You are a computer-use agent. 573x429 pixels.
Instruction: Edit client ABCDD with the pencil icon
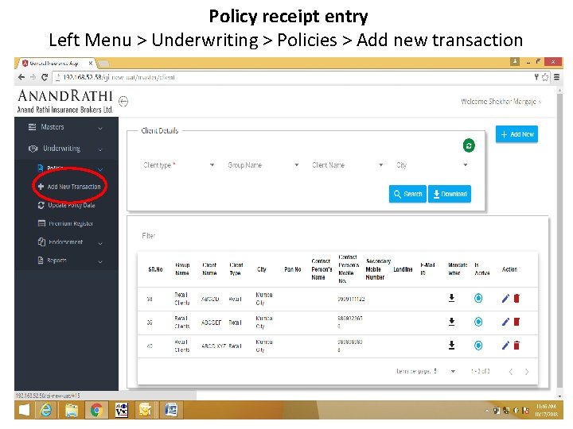pyautogui.click(x=505, y=299)
